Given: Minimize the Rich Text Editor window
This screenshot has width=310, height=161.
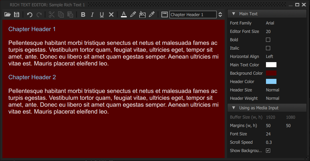Looking at the screenshot, I should pos(291,5).
